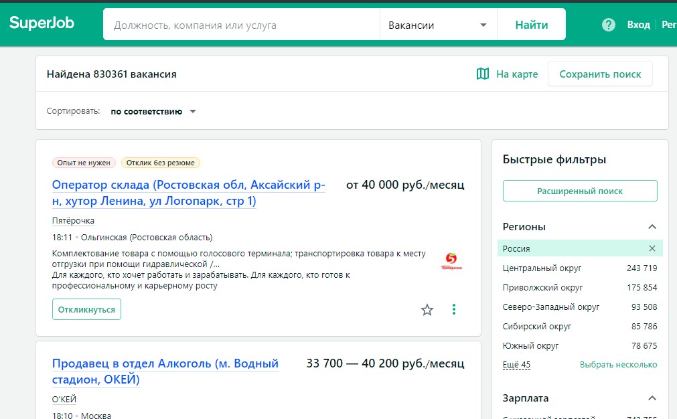Image resolution: width=677 pixels, height=419 pixels.
Task: Click Откликнуться on Оператор склада vacancy
Action: click(86, 309)
